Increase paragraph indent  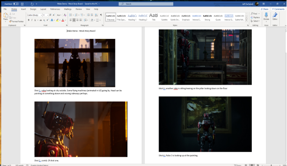pyautogui.click(x=92, y=15)
